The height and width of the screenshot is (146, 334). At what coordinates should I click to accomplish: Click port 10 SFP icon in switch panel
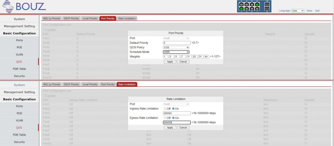[267, 4]
